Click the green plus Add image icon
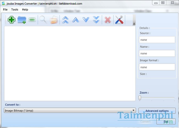The height and width of the screenshot is (128, 179). pos(12,20)
